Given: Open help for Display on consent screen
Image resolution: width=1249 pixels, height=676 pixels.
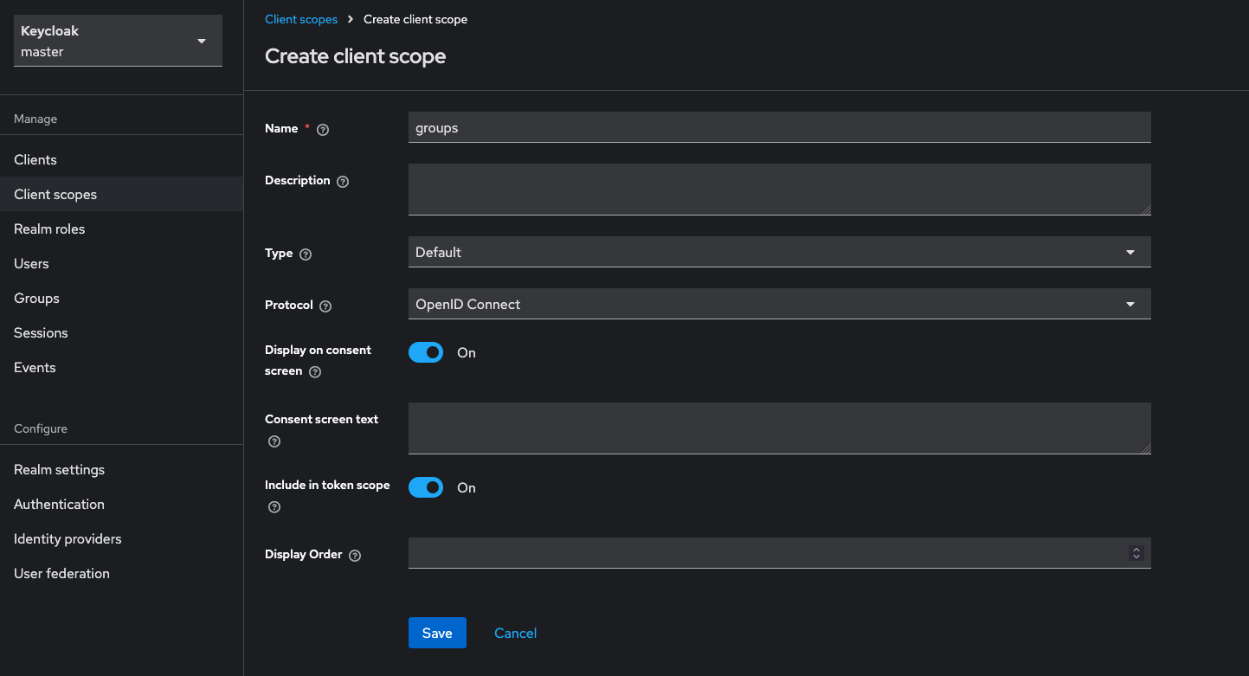Looking at the screenshot, I should 313,373.
